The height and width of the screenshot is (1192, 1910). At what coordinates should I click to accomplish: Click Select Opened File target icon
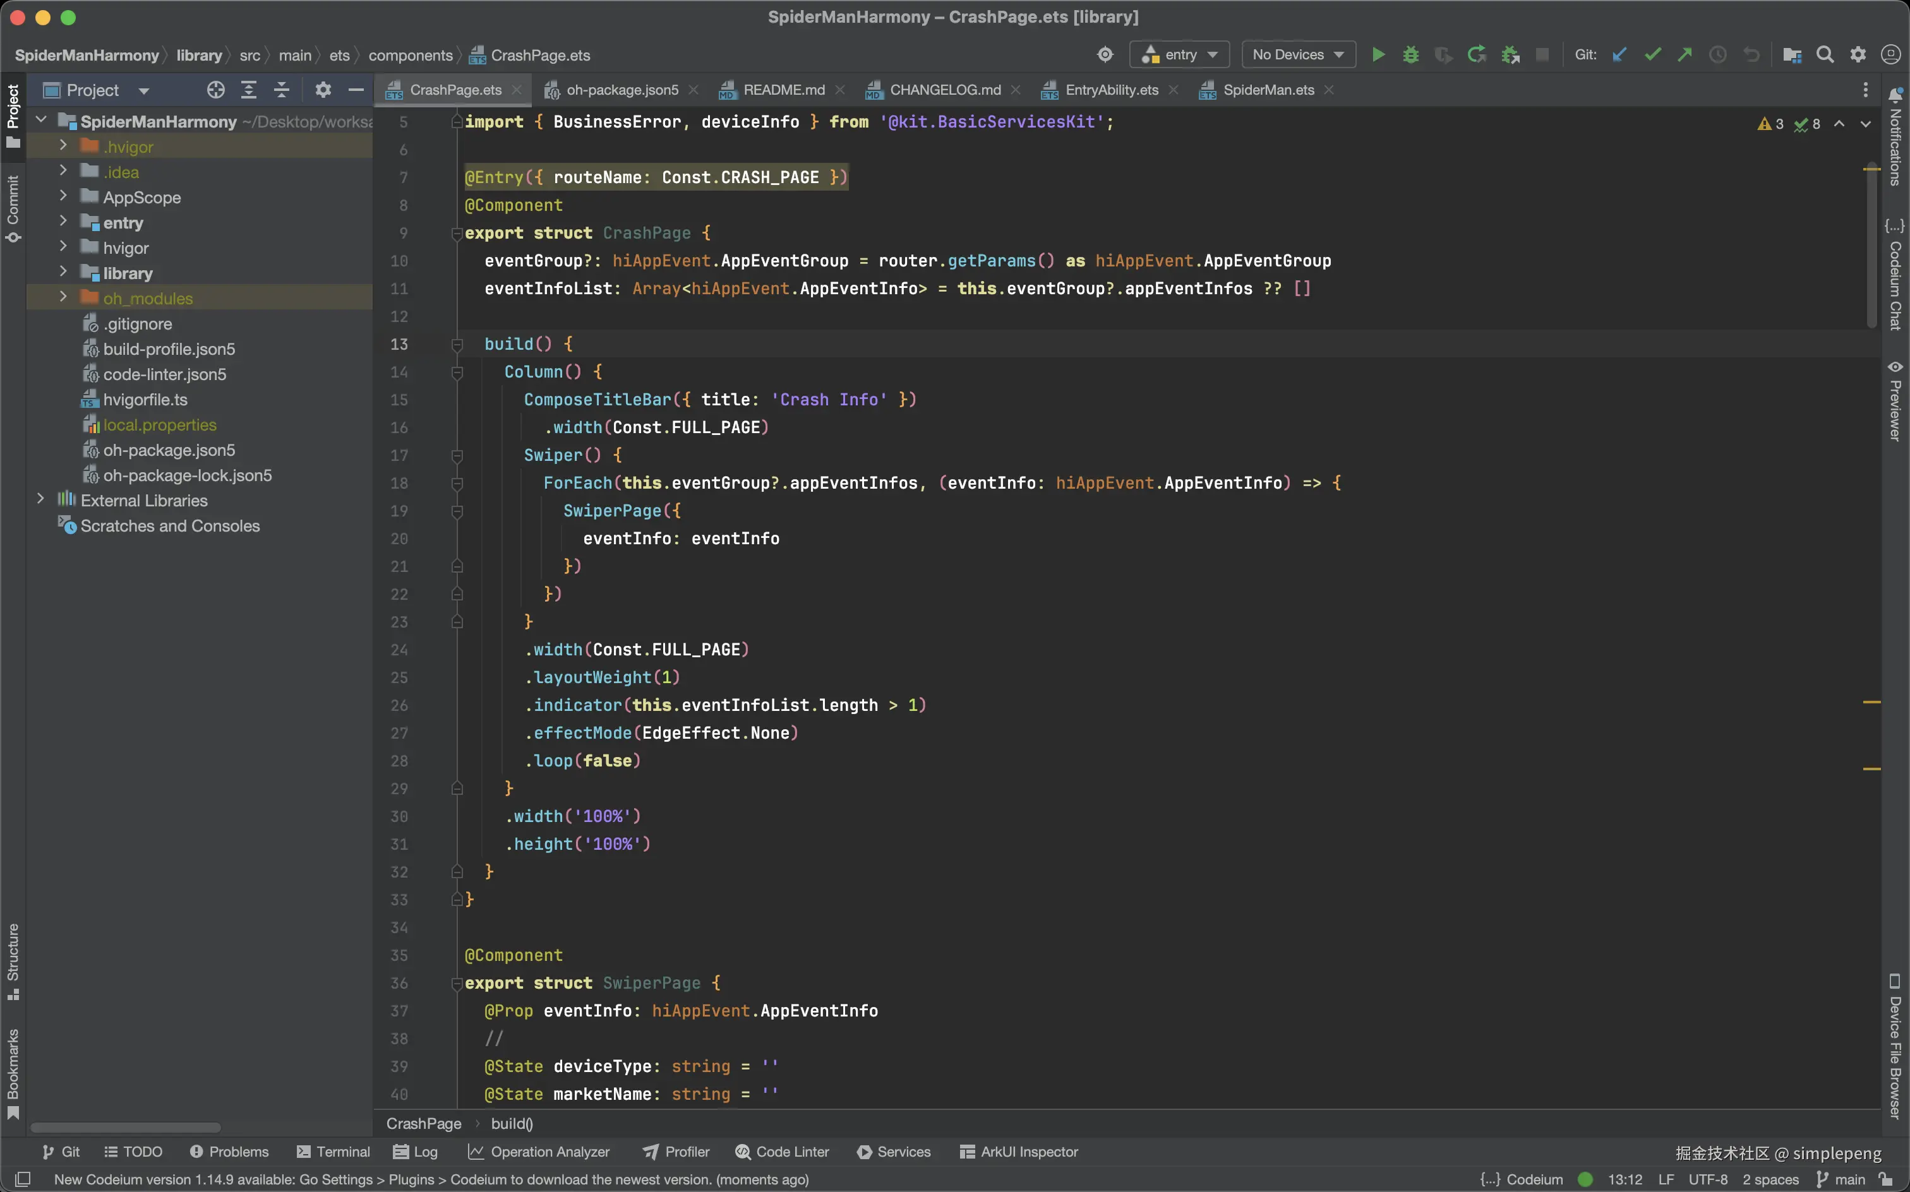(x=215, y=90)
